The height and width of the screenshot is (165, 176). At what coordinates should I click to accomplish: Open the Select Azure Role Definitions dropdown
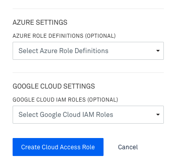(88, 51)
